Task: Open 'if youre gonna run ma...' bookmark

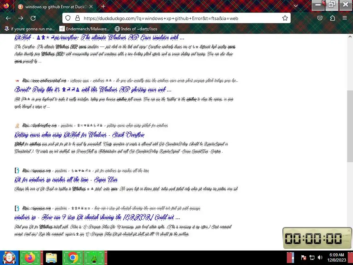Action: pos(30,29)
